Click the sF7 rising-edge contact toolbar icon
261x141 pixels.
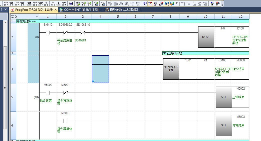[x=6, y=3]
